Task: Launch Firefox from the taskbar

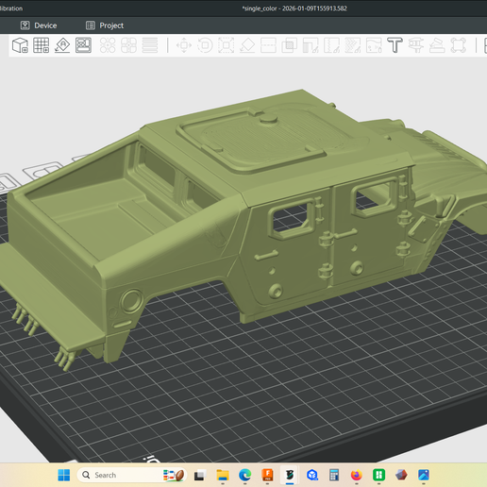Action: point(357,475)
